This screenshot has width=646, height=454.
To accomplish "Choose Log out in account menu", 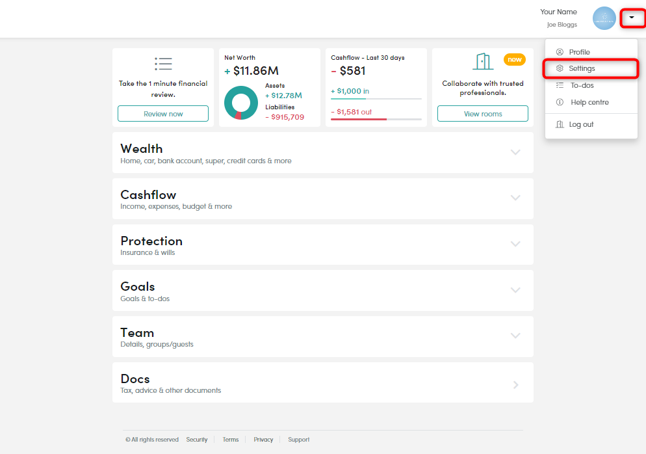I will click(x=581, y=124).
